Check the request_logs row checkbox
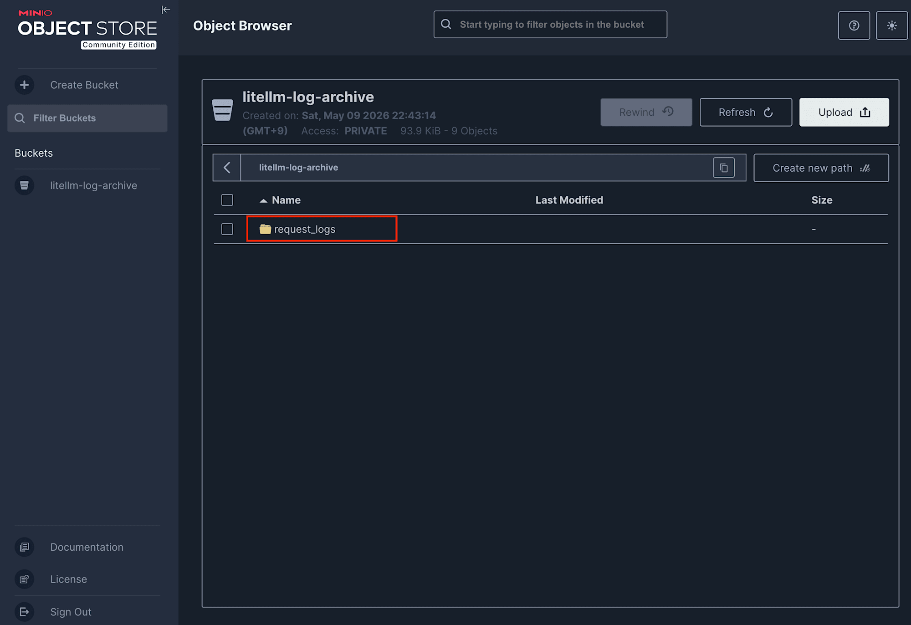The height and width of the screenshot is (625, 911). (227, 229)
